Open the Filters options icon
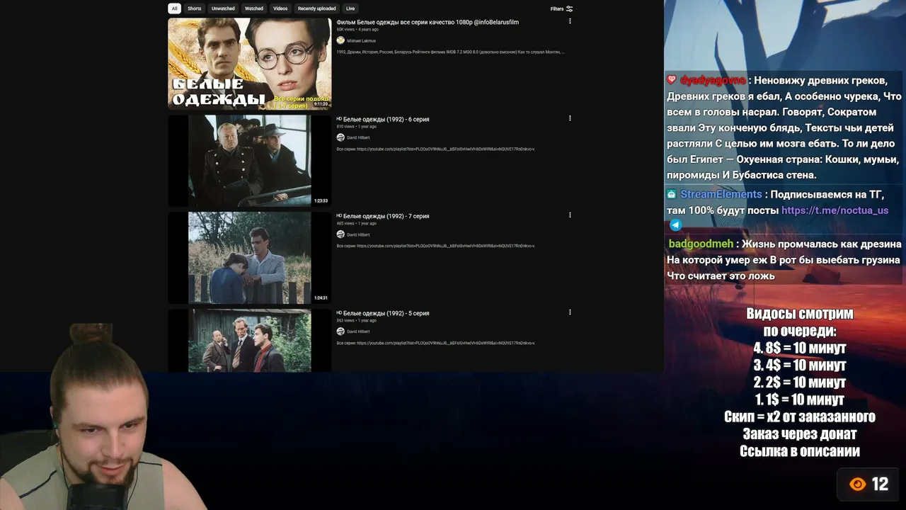 [570, 9]
